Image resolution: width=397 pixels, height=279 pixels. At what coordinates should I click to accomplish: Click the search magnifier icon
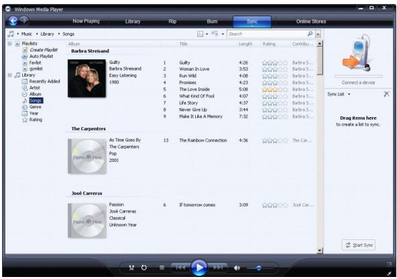pyautogui.click(x=310, y=34)
